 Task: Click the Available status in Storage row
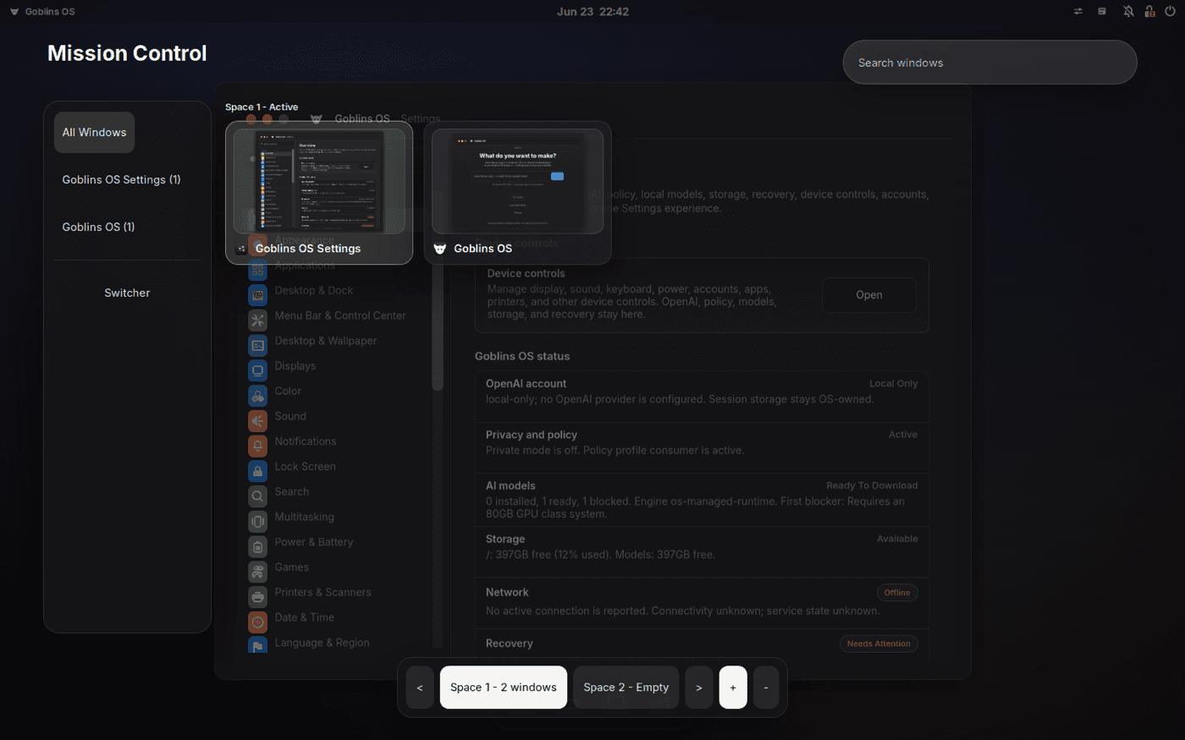[x=897, y=539]
